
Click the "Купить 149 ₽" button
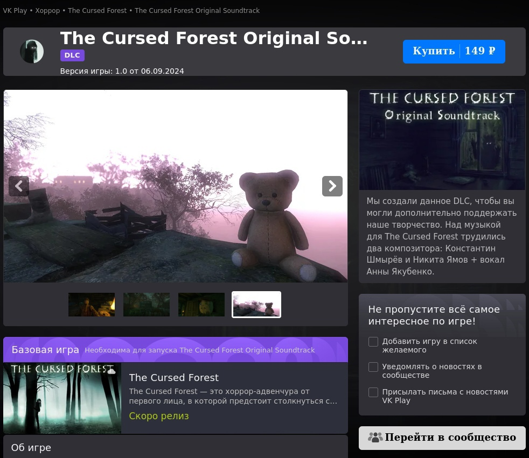[454, 51]
